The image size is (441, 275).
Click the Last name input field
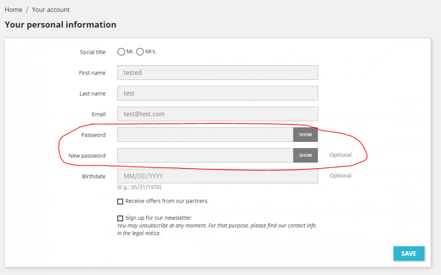217,93
